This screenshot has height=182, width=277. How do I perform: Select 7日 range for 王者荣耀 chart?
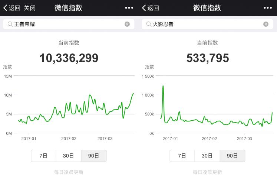(43, 156)
